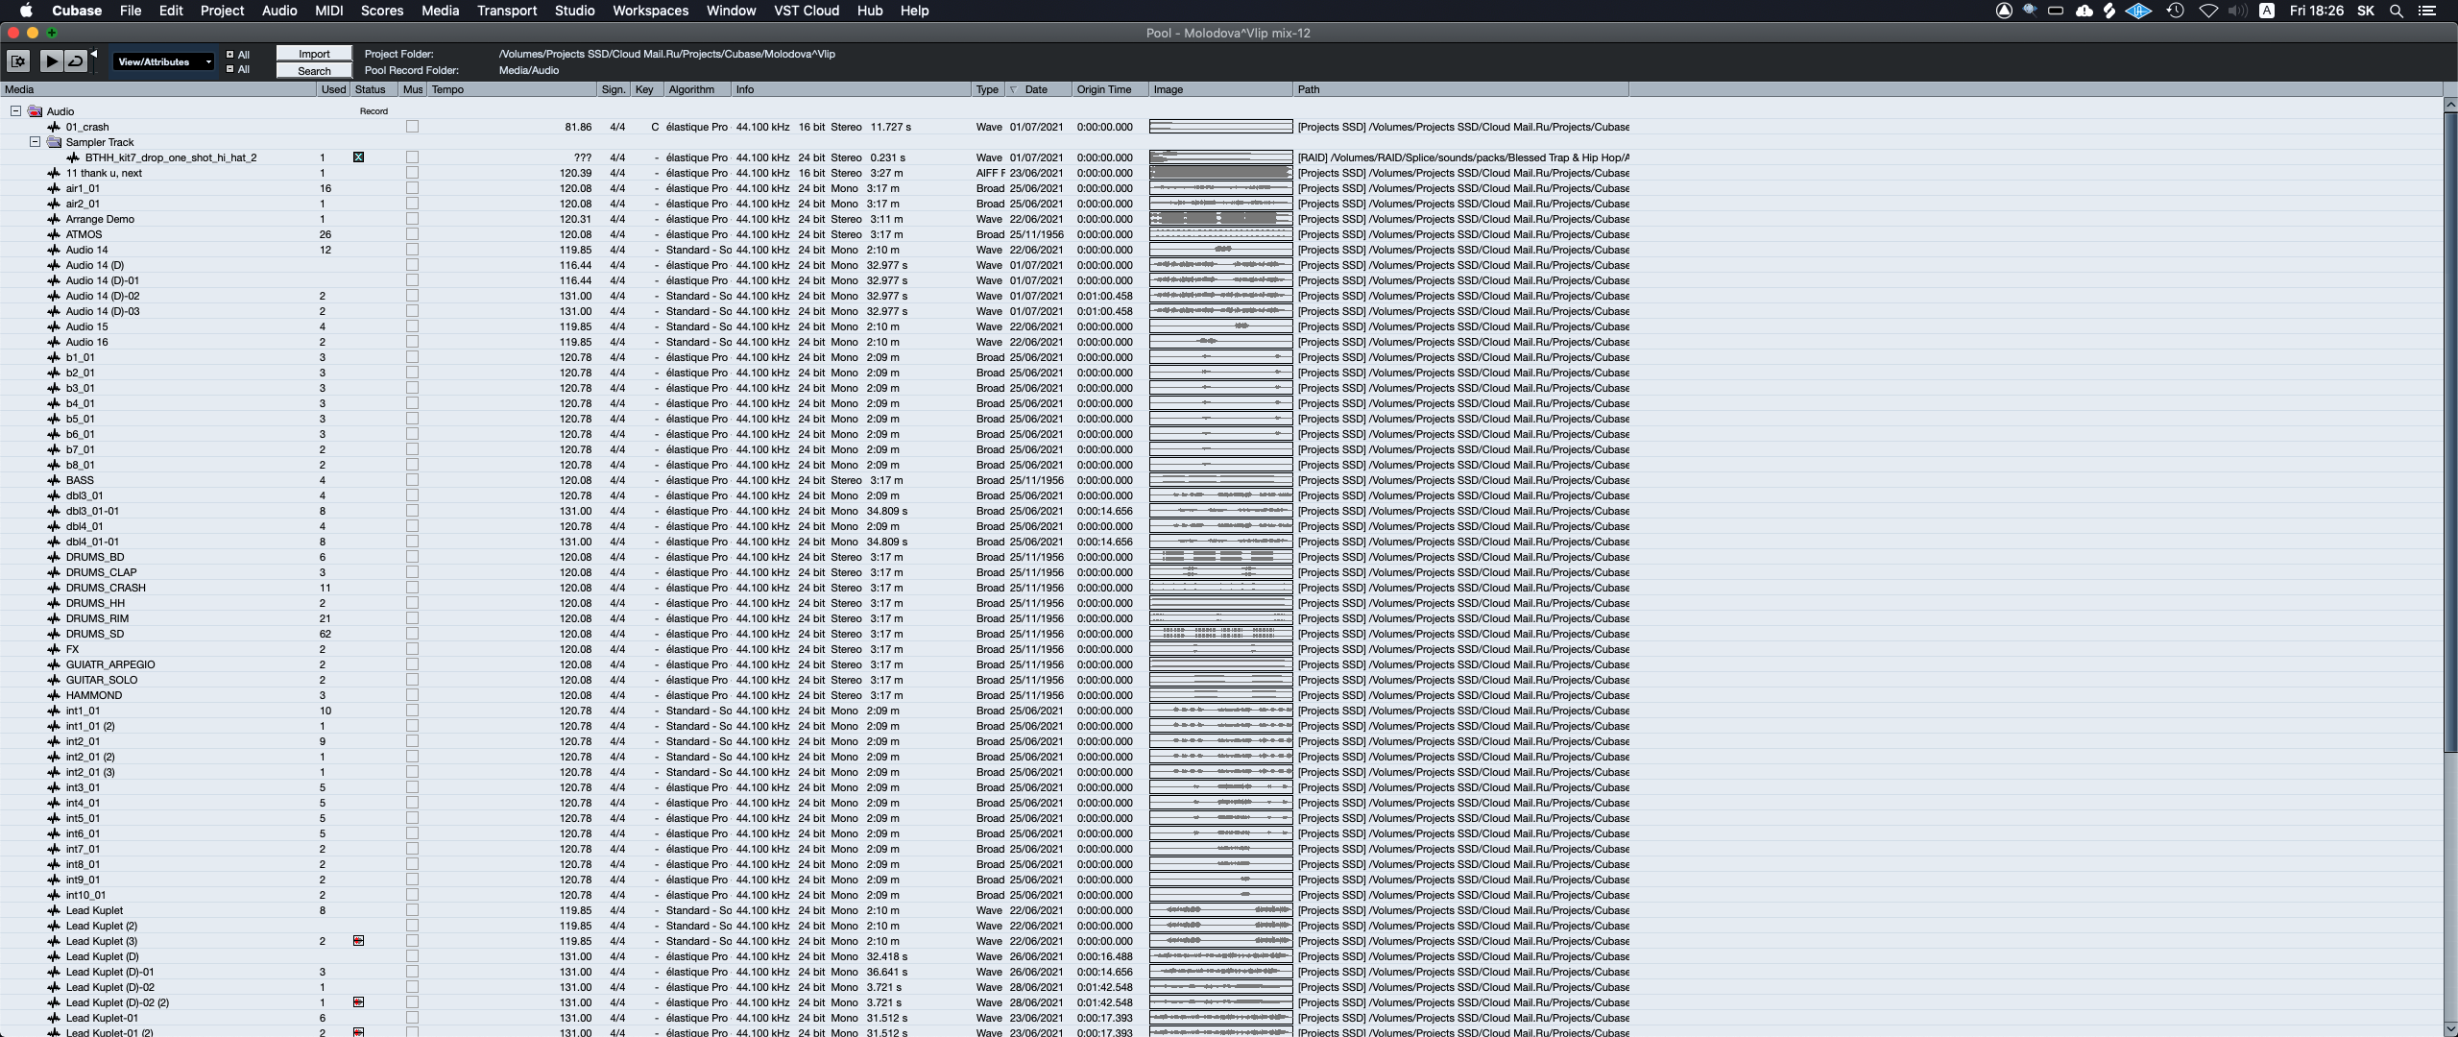This screenshot has height=1037, width=2458.
Task: Toggle the audition Loop button
Action: tap(75, 61)
